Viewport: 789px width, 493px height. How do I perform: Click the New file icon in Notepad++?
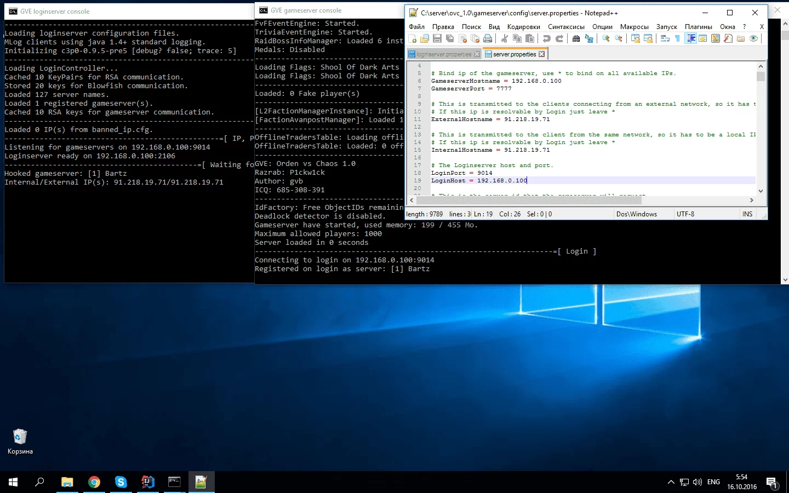click(x=413, y=38)
